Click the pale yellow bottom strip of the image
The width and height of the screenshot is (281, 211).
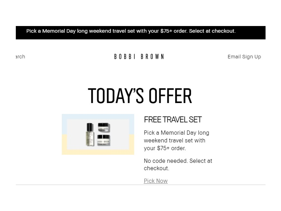pyautogui.click(x=98, y=153)
